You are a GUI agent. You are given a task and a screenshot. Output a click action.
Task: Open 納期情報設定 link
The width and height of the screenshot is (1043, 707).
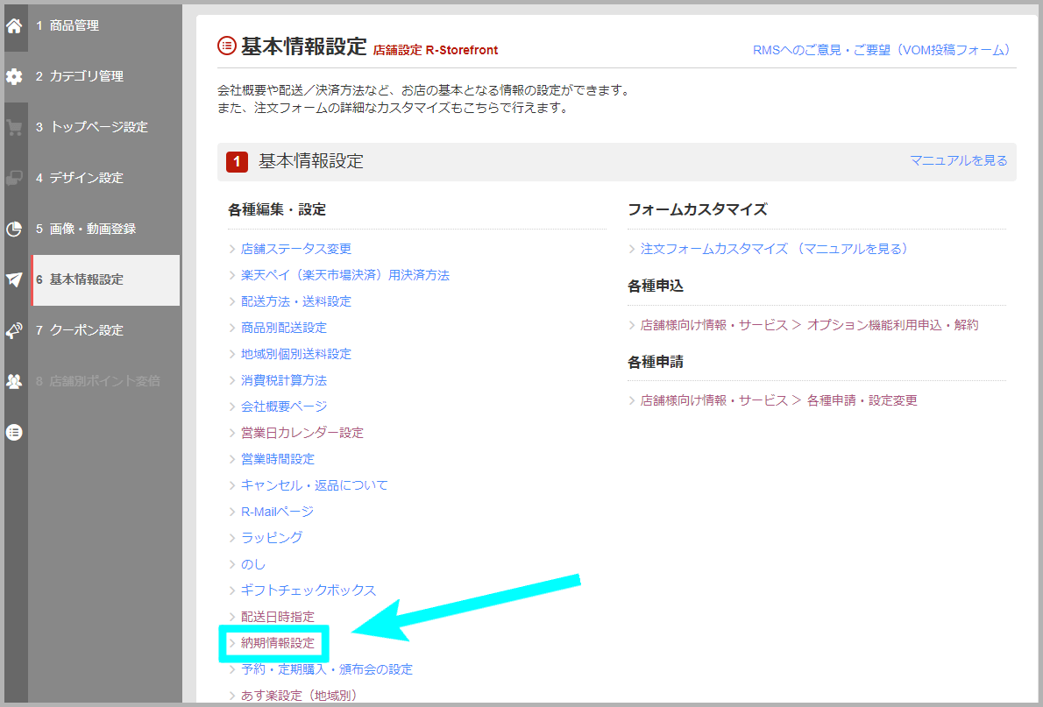(277, 643)
